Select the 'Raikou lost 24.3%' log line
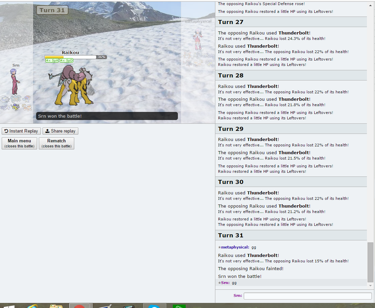Viewport: 375px width, 308px height. (272, 39)
